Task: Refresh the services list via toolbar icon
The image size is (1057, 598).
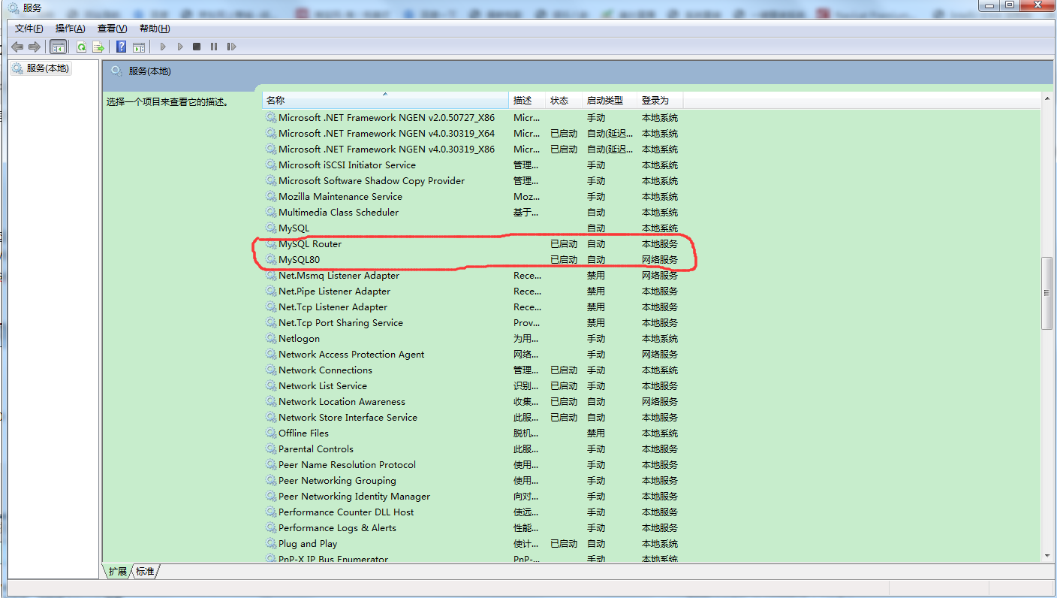Action: pos(81,47)
